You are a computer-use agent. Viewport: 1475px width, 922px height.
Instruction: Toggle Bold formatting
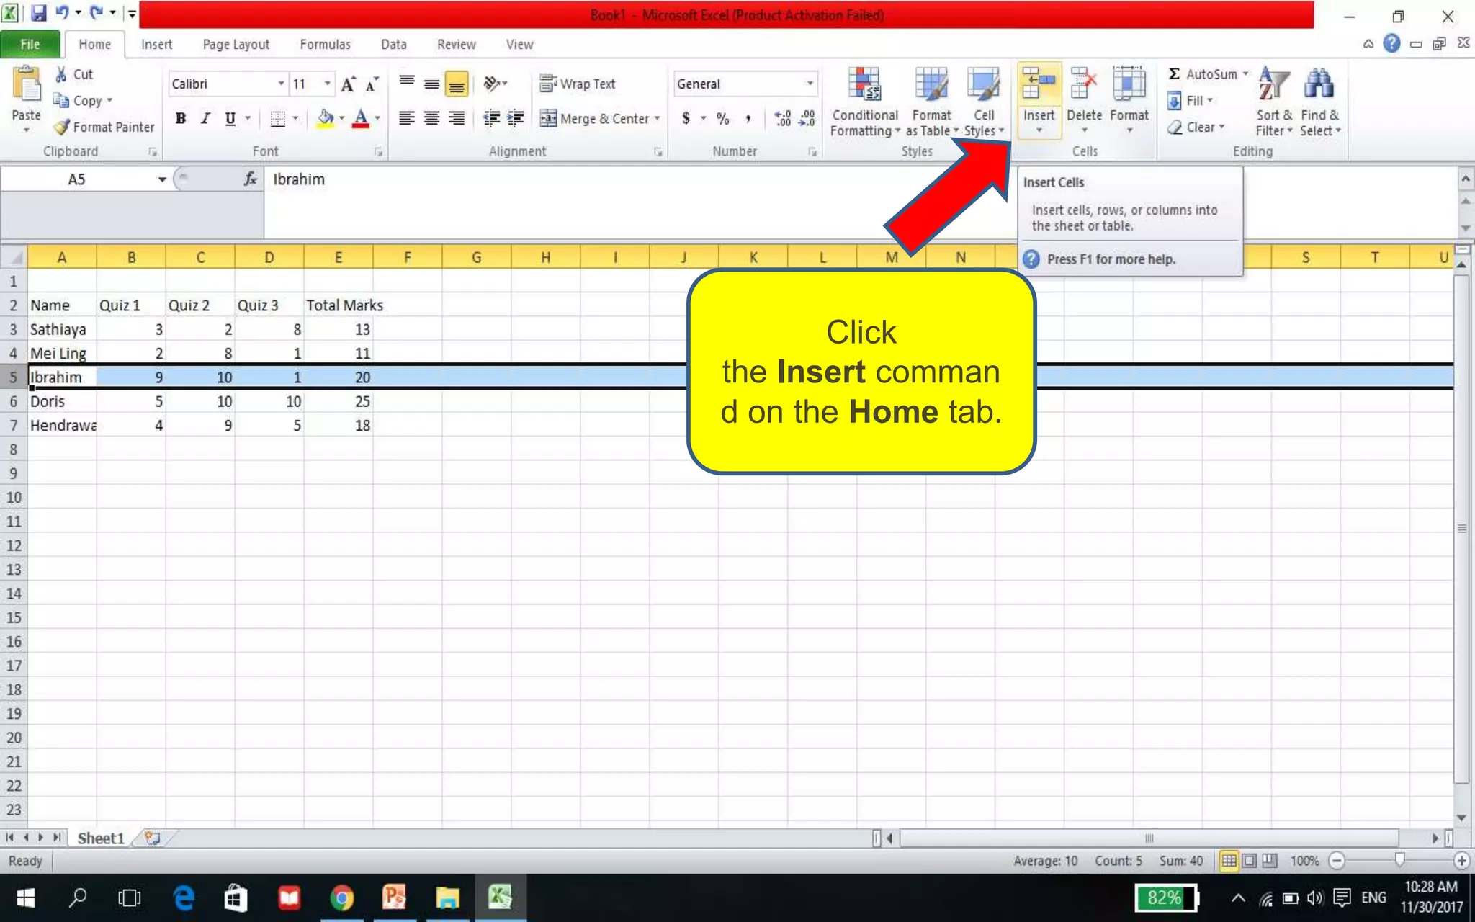pos(181,118)
